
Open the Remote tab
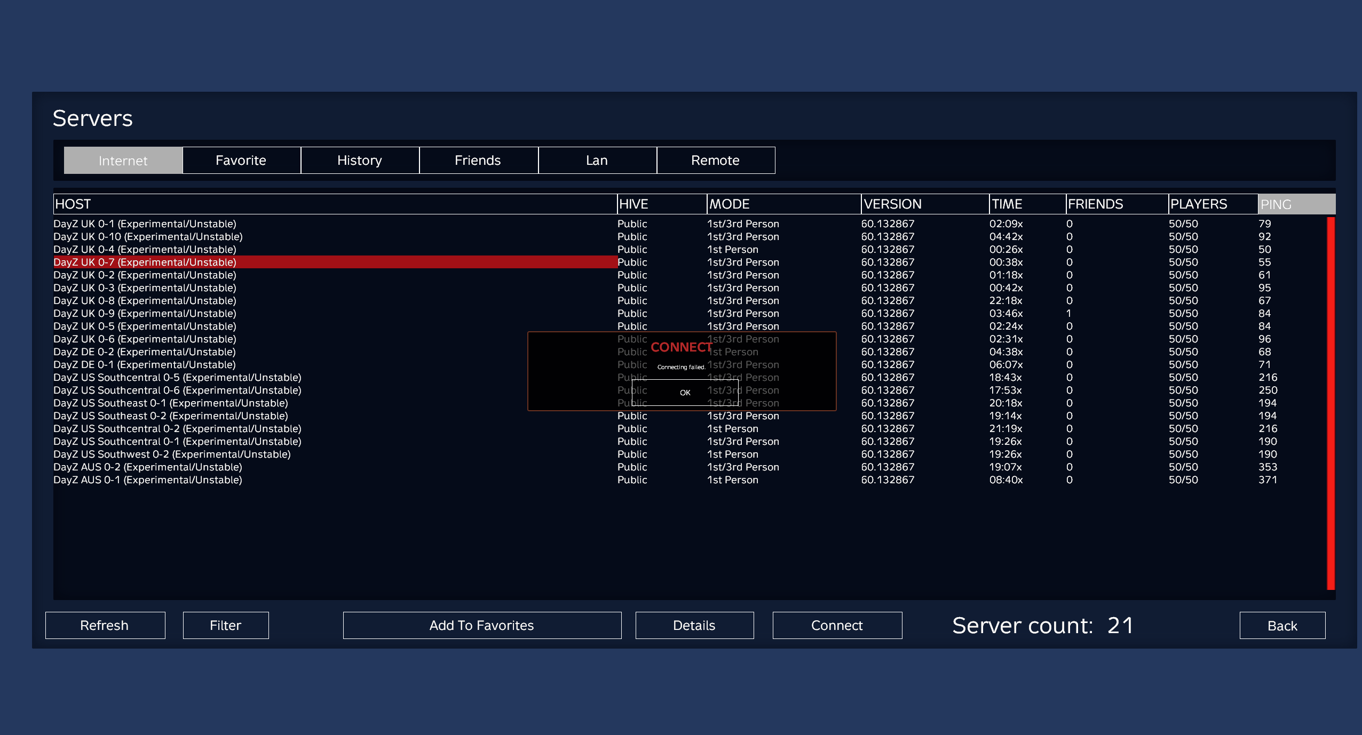coord(716,161)
